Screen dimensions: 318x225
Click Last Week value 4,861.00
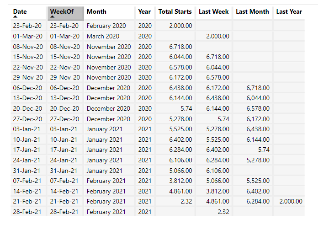click(218, 201)
